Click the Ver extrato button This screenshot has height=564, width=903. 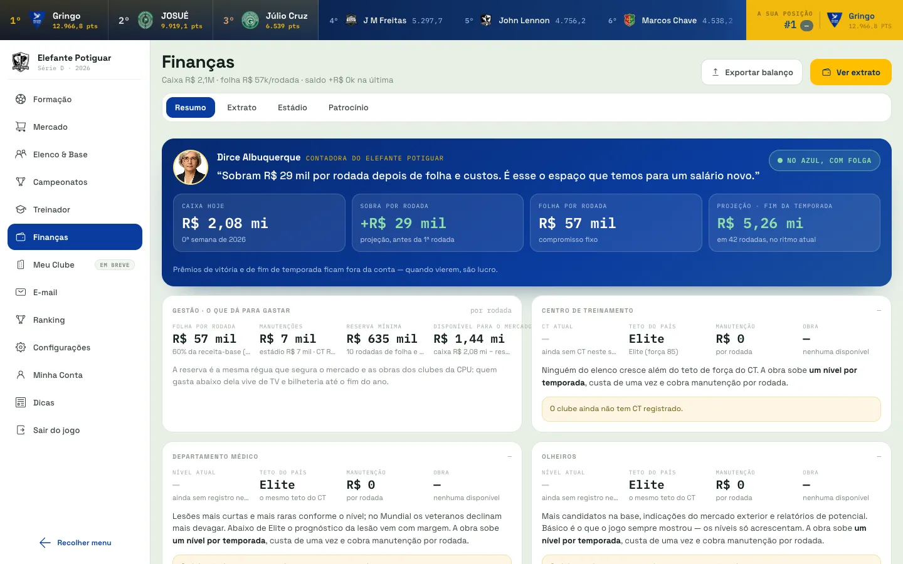(851, 72)
